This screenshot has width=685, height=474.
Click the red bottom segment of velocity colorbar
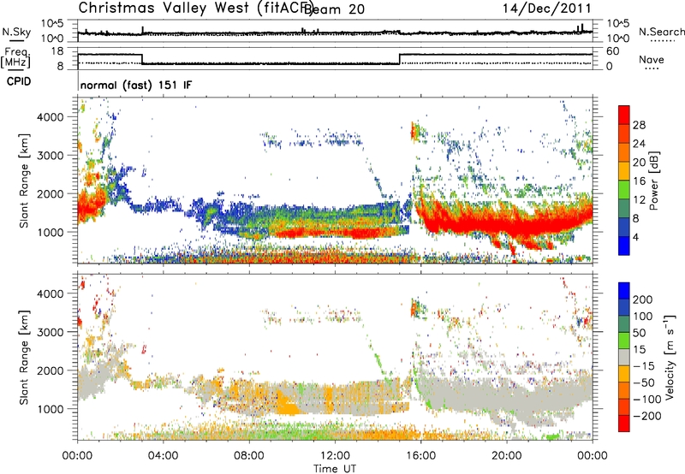(x=624, y=424)
